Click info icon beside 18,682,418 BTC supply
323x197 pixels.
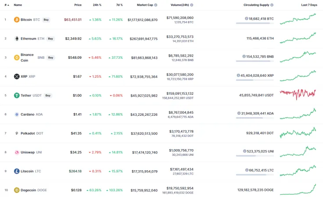click(x=246, y=18)
